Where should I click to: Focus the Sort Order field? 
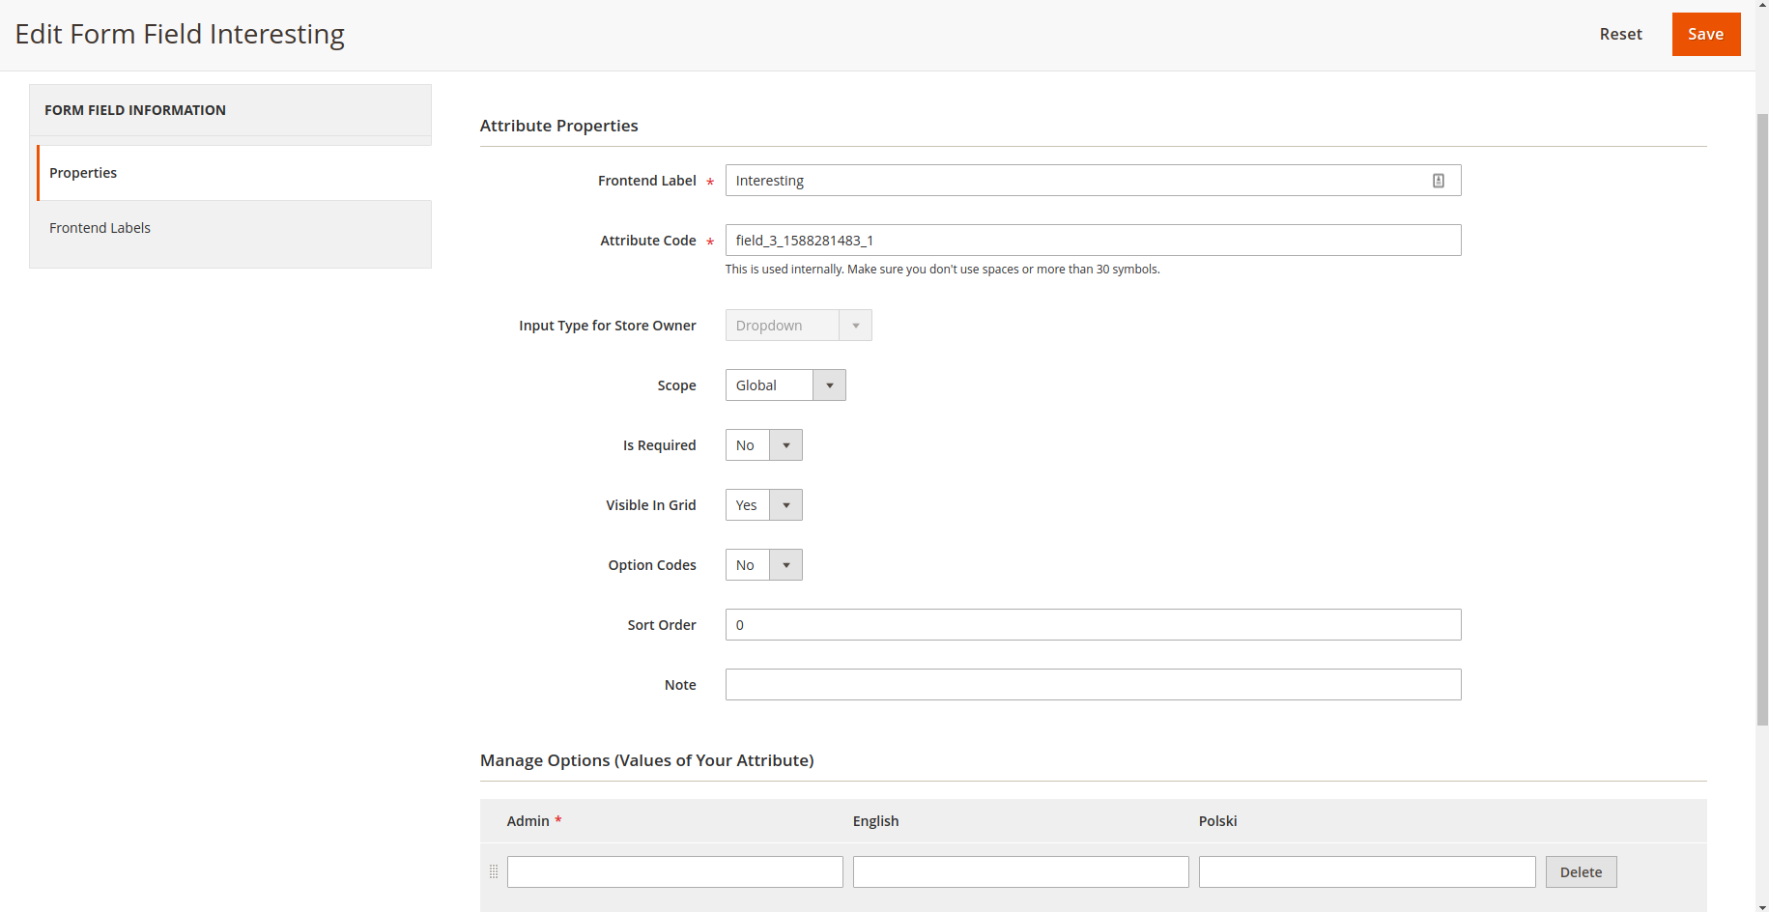point(1092,625)
